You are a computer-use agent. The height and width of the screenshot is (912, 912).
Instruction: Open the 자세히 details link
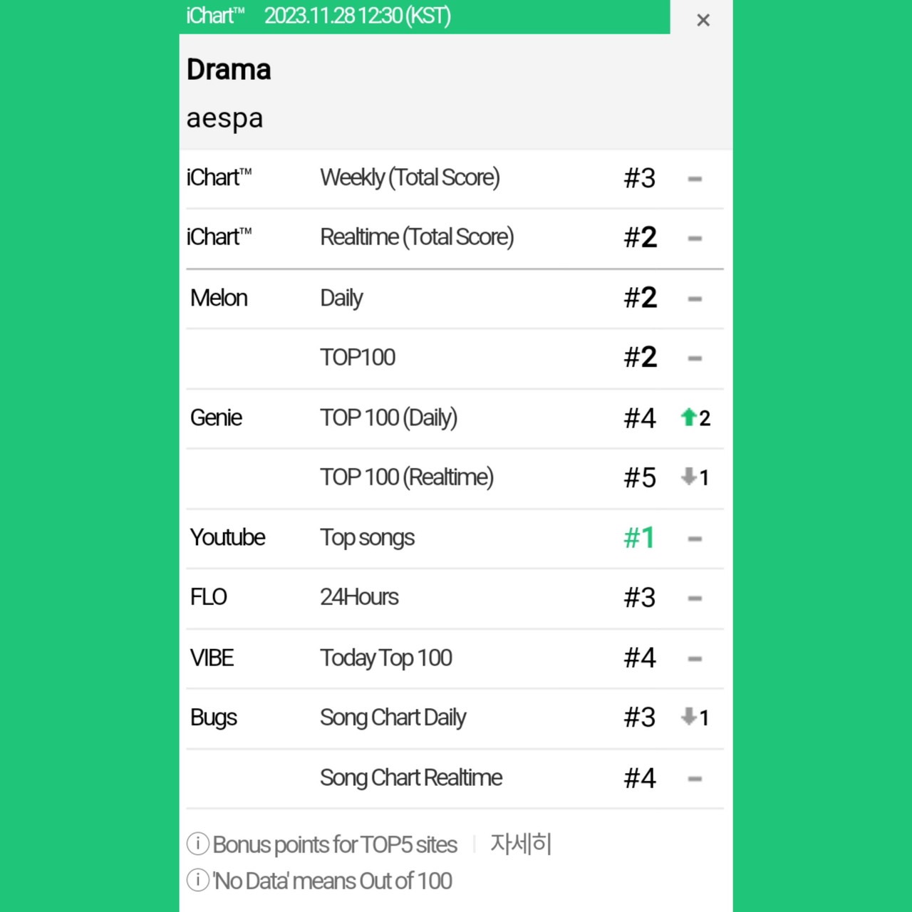click(521, 844)
